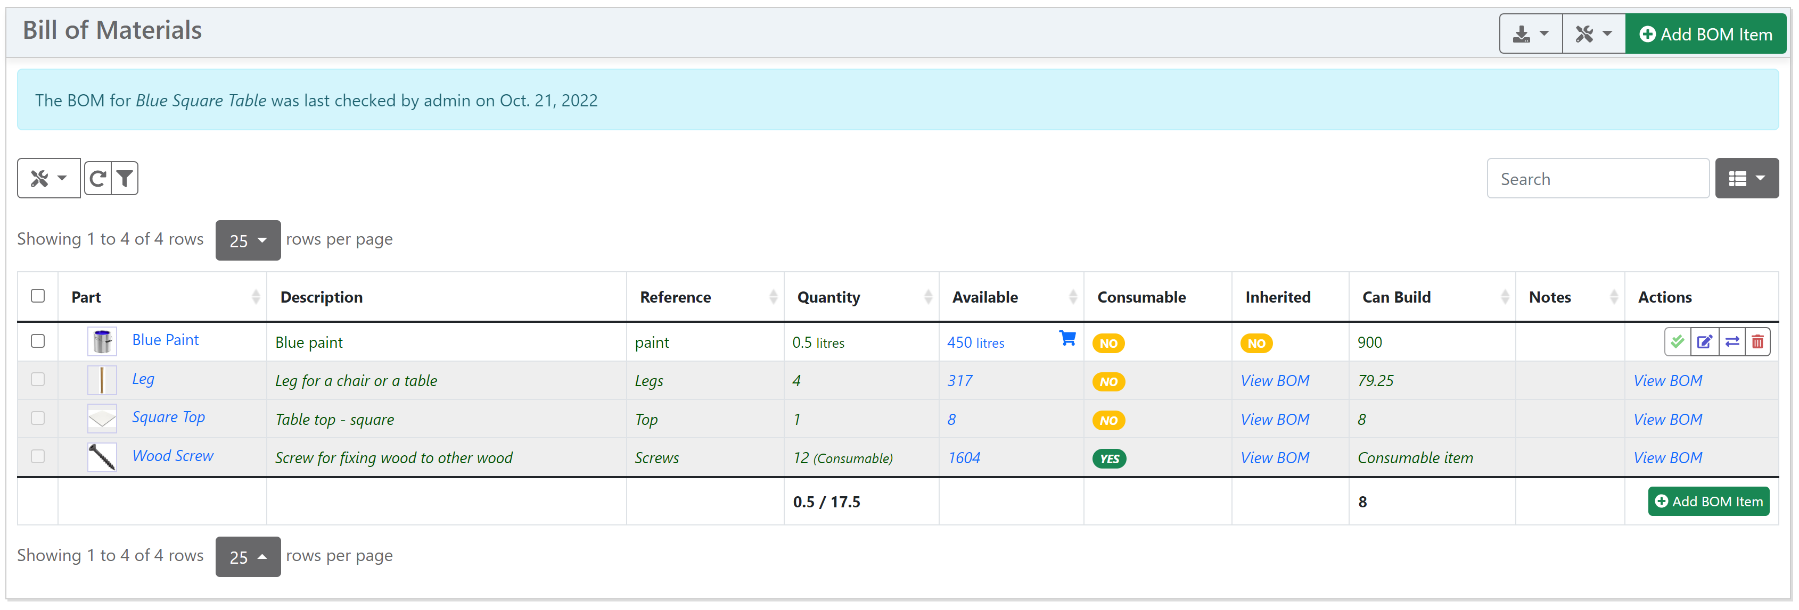
Task: Check the Blue Paint row checkbox
Action: pyautogui.click(x=38, y=340)
